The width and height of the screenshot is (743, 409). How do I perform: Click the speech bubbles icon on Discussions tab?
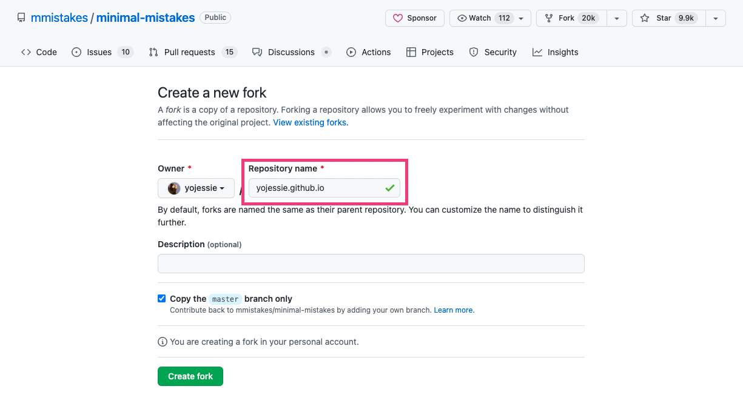click(257, 52)
